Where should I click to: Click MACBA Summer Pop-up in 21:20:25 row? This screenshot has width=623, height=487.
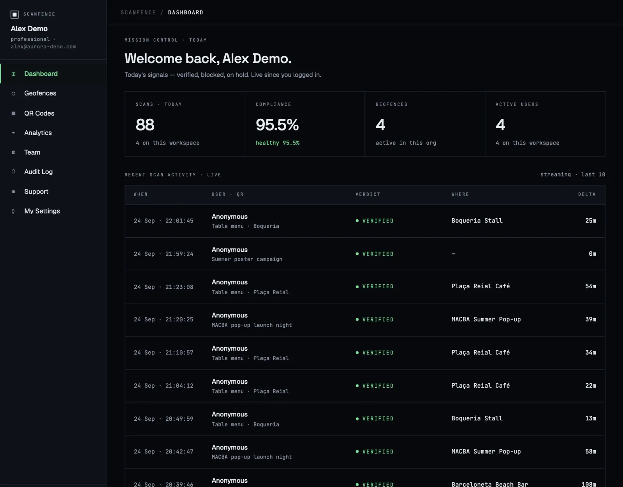(486, 319)
